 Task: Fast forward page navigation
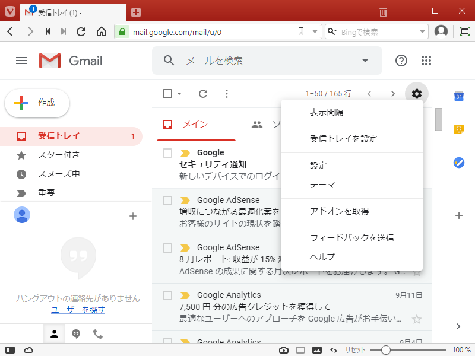coord(64,31)
